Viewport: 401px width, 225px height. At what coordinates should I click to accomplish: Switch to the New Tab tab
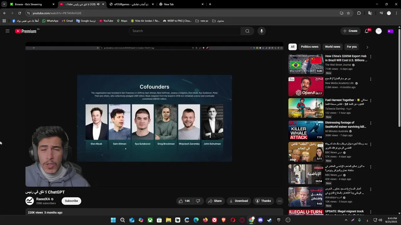(182, 4)
